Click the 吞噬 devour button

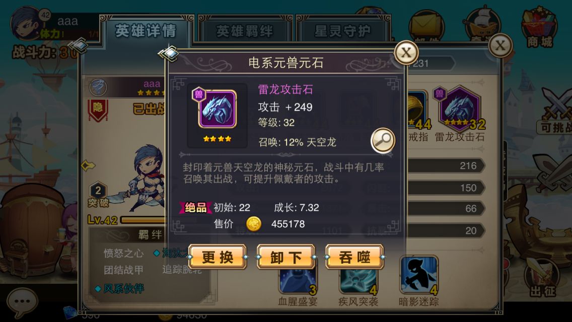(x=354, y=257)
